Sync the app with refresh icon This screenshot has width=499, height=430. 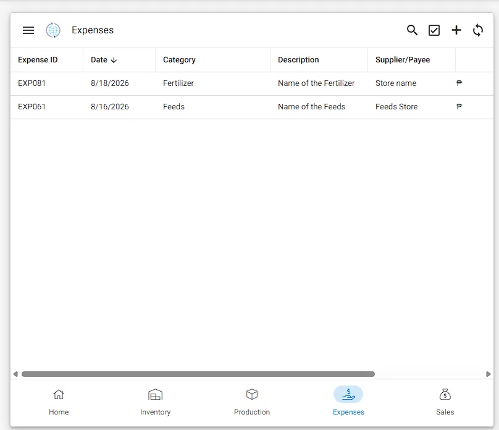pos(477,30)
